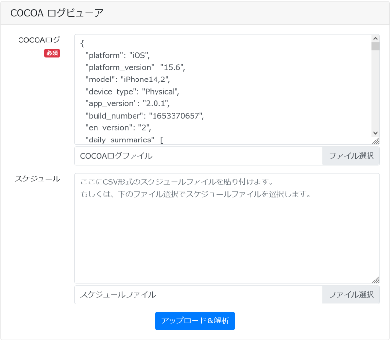390x340 pixels.
Task: Click the COCOAログ field label
Action: tap(39, 40)
